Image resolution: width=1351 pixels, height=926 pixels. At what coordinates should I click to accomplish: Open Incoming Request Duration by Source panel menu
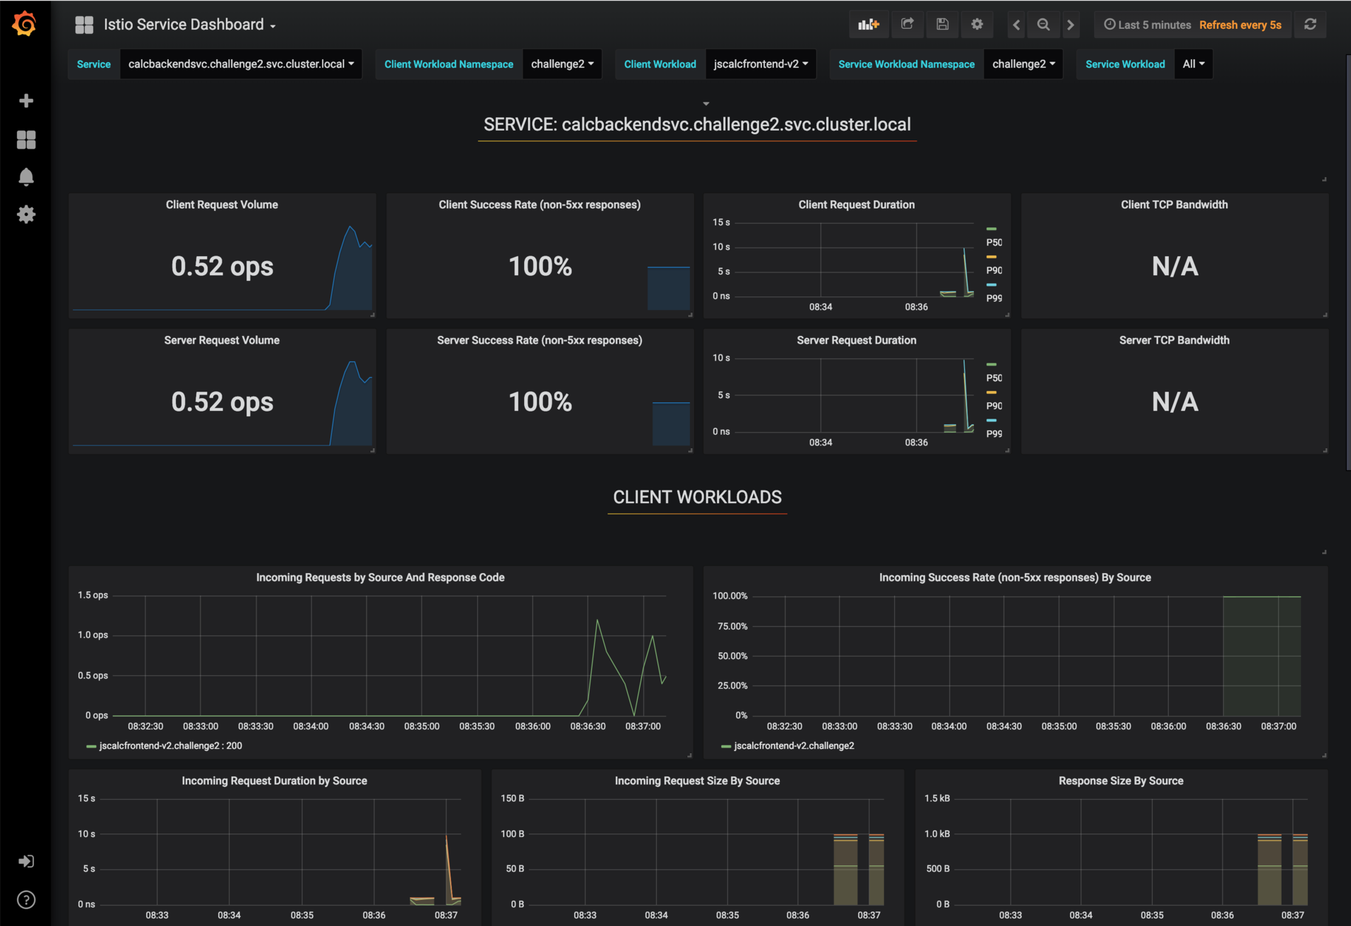(274, 781)
